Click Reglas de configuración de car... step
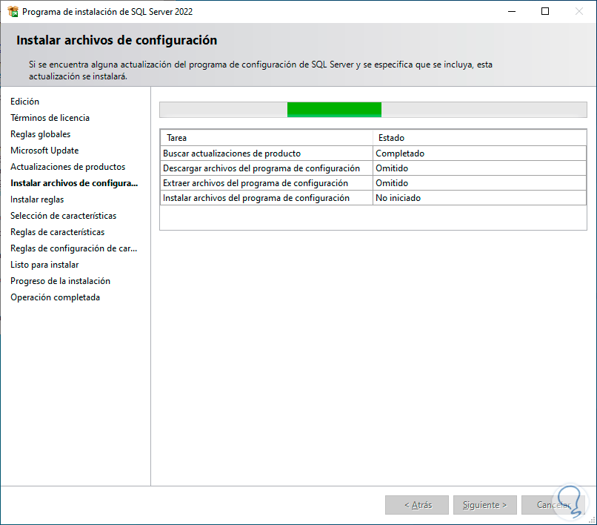 tap(74, 248)
